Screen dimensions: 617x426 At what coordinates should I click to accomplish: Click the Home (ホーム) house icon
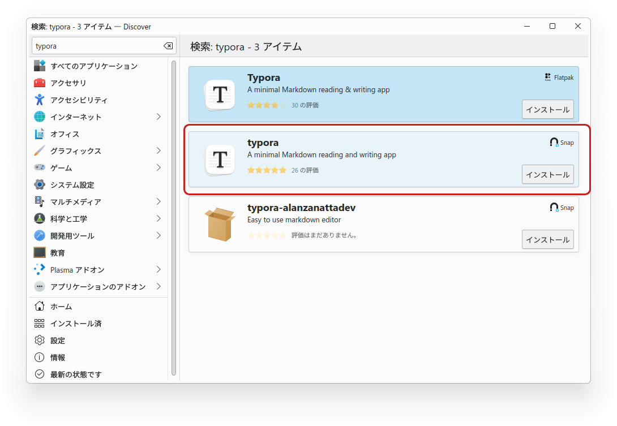point(40,306)
